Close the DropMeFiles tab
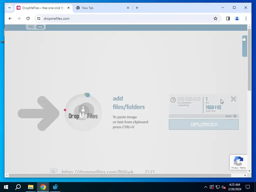Image resolution: width=256 pixels, height=192 pixels. coord(68,8)
